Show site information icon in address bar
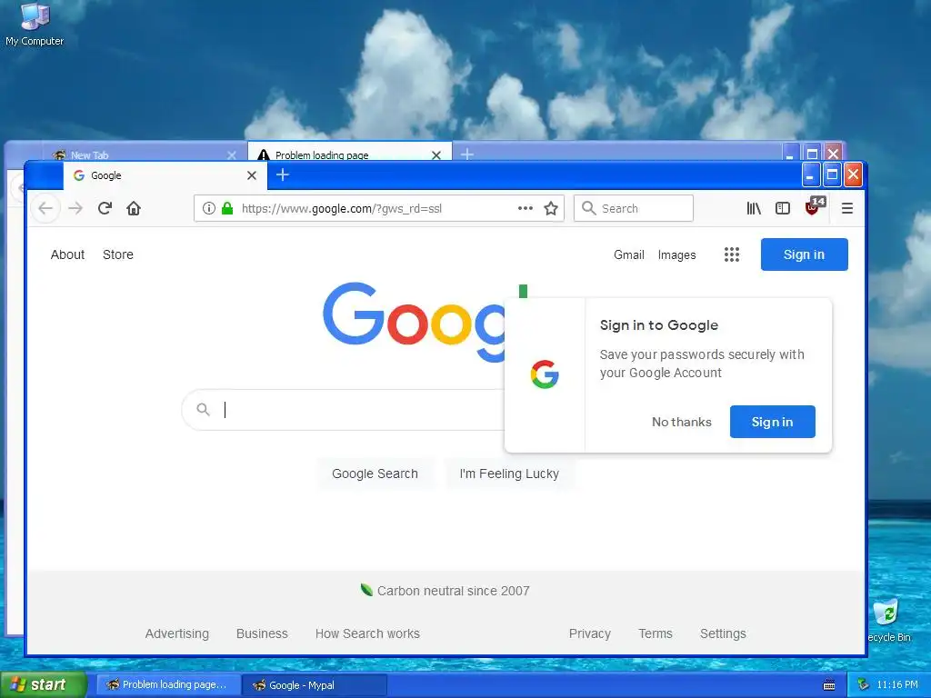The image size is (931, 698). (x=208, y=208)
